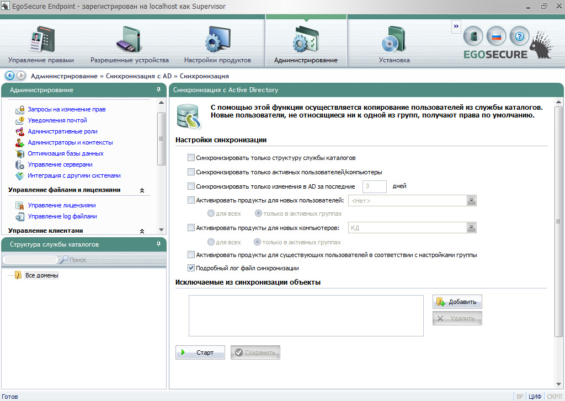The height and width of the screenshot is (401, 565).
Task: Click icon next to Уведомления почтой
Action: tap(20, 120)
